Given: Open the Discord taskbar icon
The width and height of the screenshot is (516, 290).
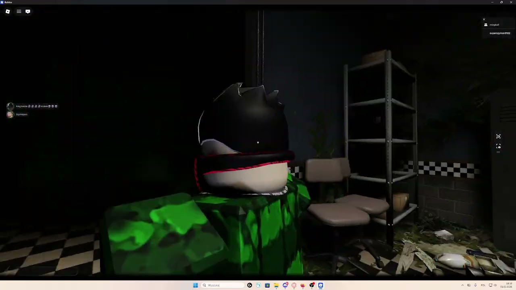Looking at the screenshot, I should [285, 285].
